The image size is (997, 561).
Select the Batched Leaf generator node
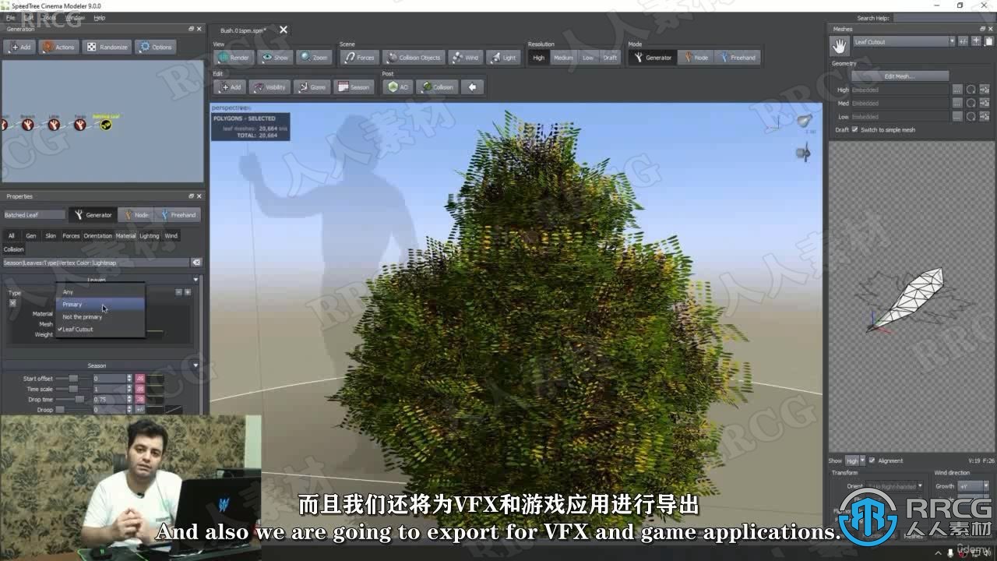[x=106, y=124]
